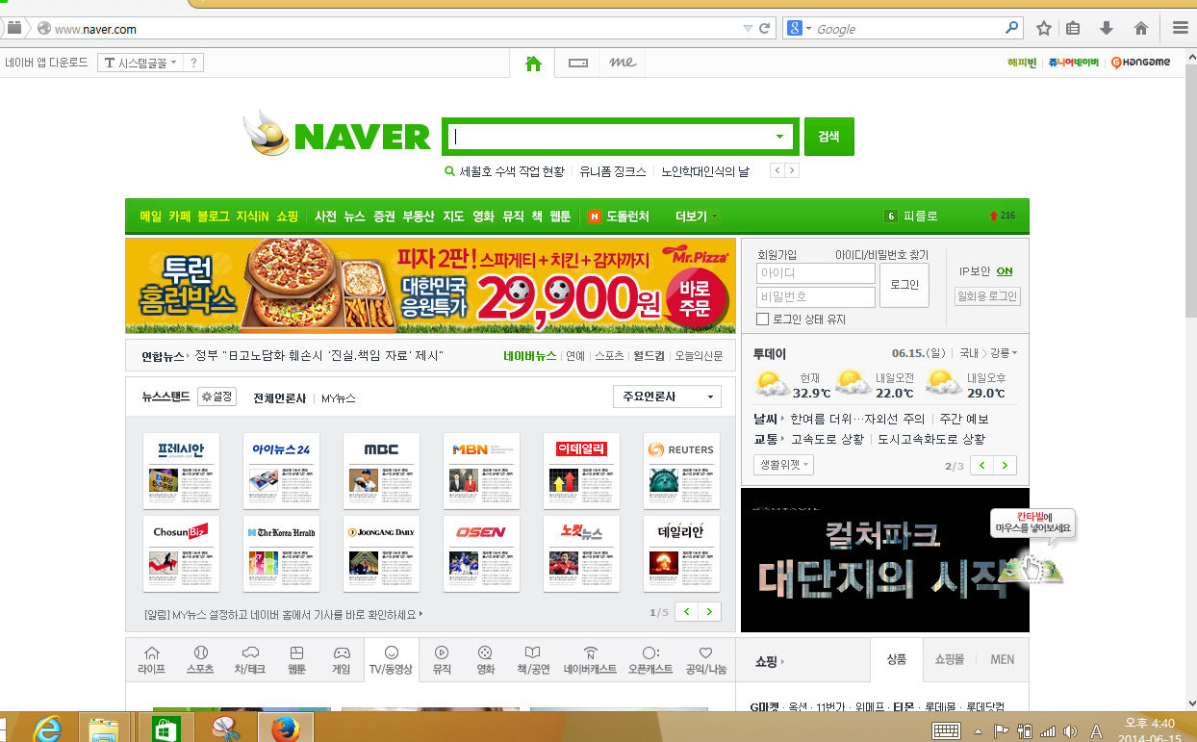The width and height of the screenshot is (1197, 742).
Task: Click the 비밀번호 input field
Action: pyautogui.click(x=816, y=296)
